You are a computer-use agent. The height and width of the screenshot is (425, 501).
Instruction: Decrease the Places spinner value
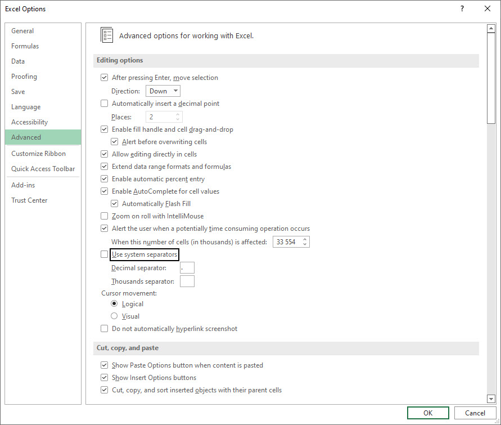point(178,119)
